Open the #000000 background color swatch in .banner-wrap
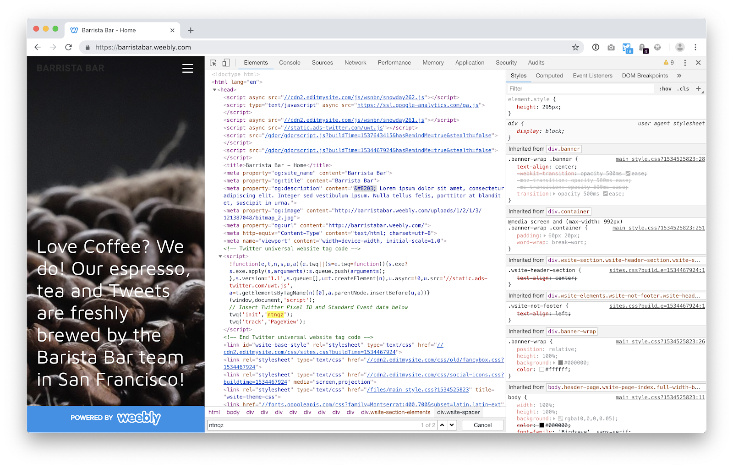Screen dimensions: 733x468 pos(560,363)
